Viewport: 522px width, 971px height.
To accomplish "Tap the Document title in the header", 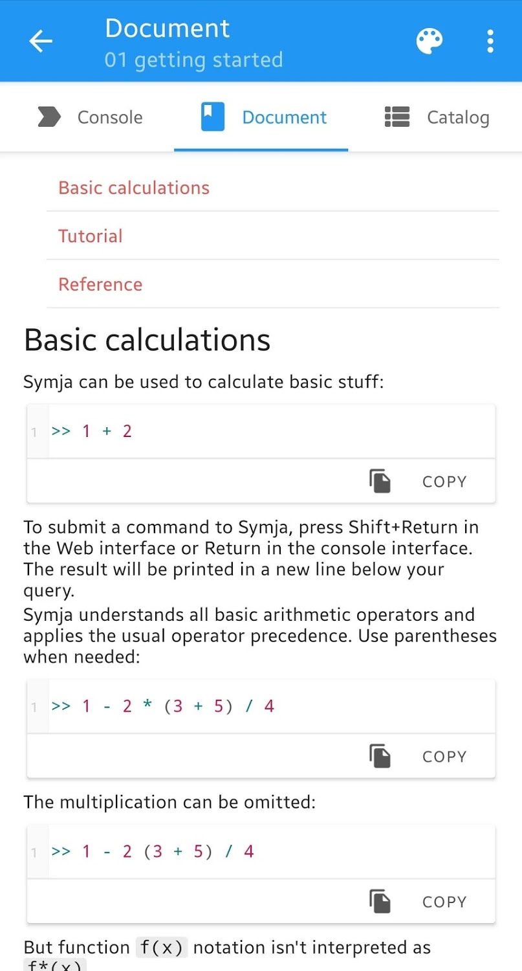I will point(168,28).
